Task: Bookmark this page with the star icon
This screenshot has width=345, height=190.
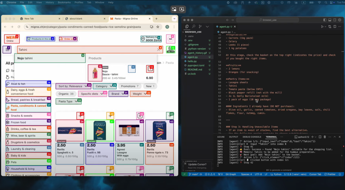Action: (158, 27)
